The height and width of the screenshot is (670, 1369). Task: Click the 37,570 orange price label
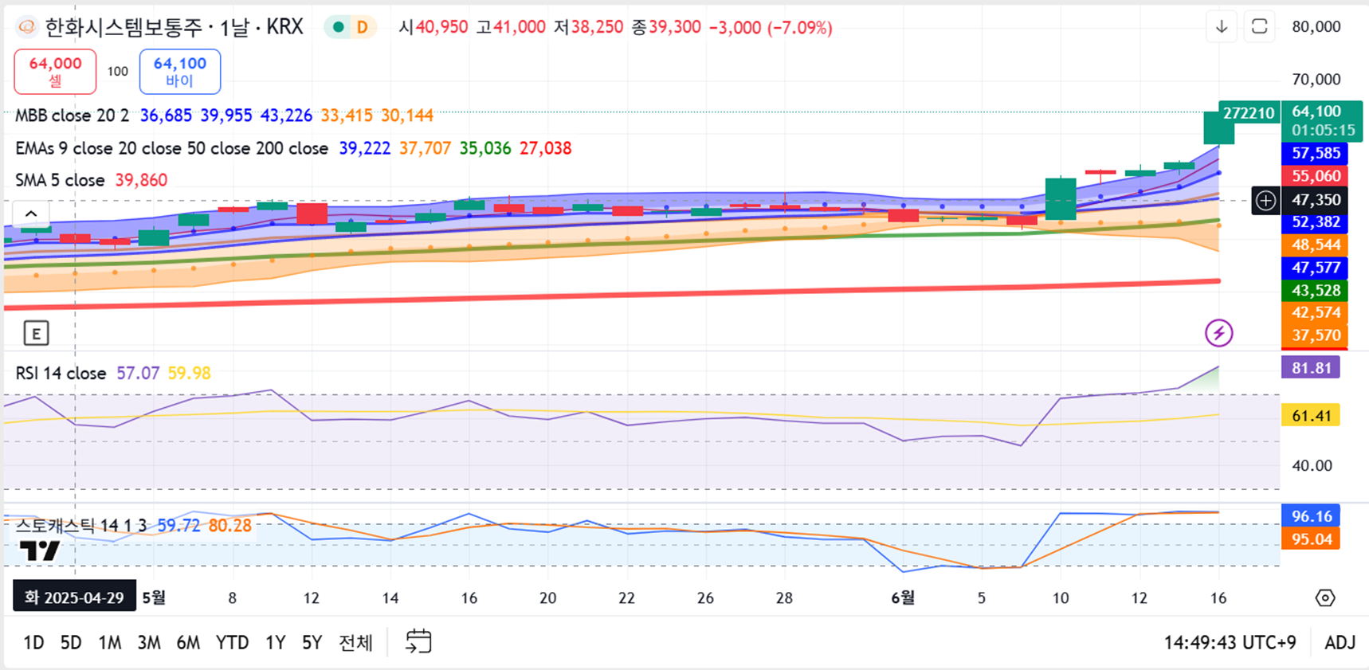point(1316,335)
